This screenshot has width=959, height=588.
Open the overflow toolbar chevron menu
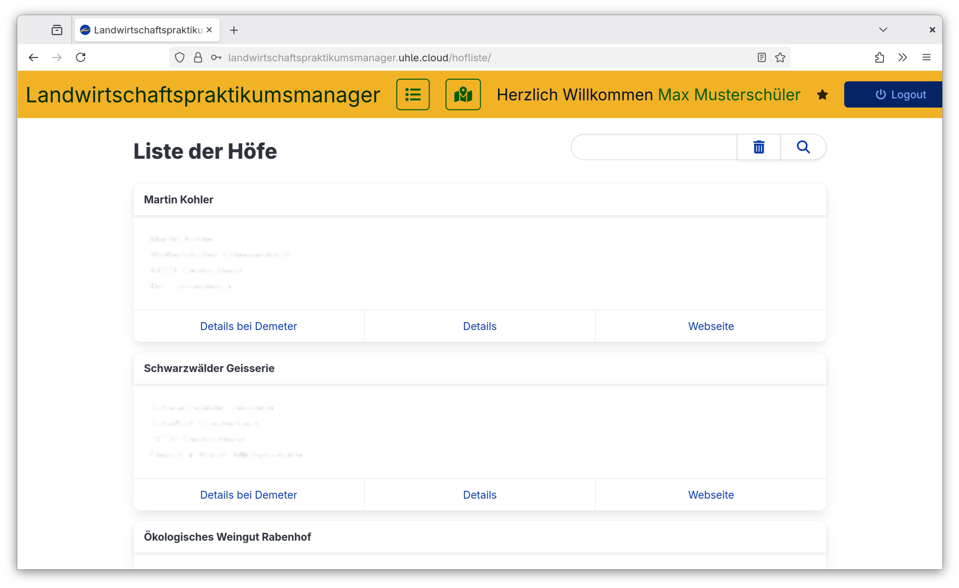pos(903,57)
